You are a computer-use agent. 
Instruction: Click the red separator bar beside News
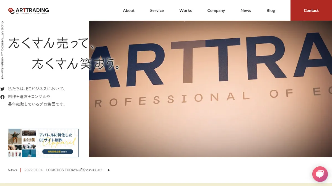pos(20,170)
